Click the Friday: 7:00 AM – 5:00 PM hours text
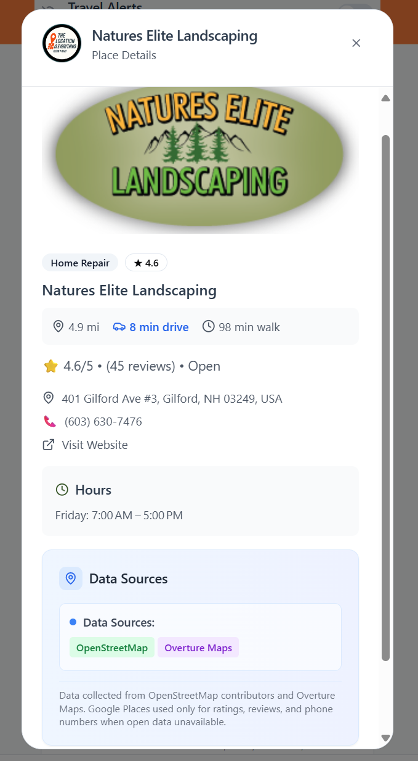 (x=119, y=515)
